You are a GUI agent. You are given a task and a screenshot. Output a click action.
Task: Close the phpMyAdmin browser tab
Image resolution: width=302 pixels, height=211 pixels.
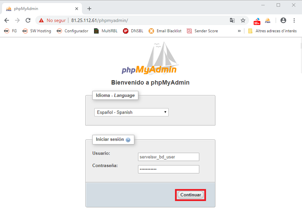[77, 9]
